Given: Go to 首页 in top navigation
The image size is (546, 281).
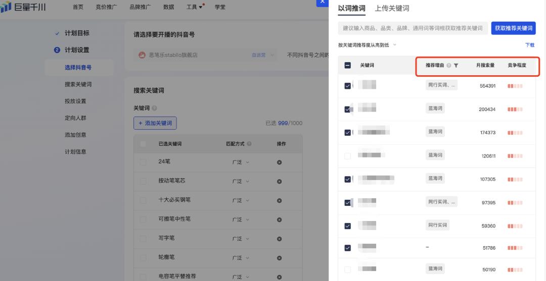Looking at the screenshot, I should (78, 7).
